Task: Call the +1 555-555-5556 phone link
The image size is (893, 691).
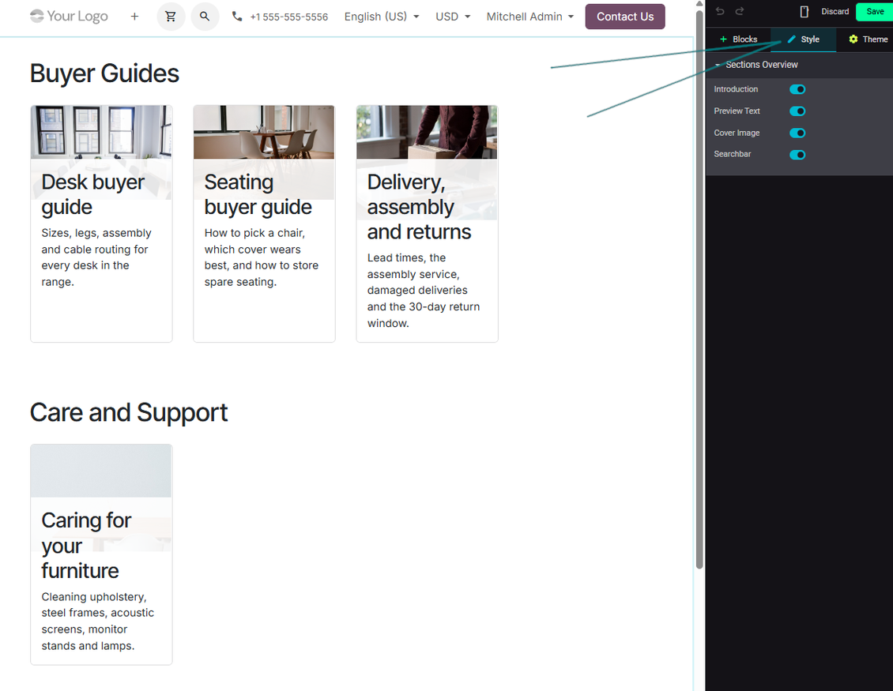Action: click(x=288, y=17)
